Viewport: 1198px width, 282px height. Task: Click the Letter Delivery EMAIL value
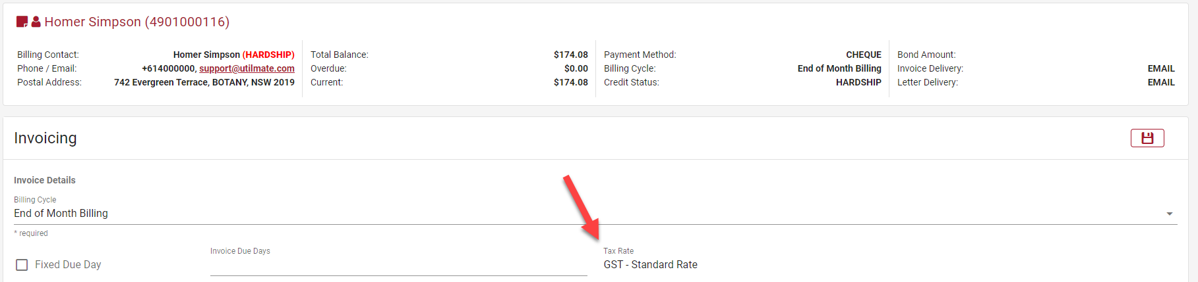tap(1160, 82)
